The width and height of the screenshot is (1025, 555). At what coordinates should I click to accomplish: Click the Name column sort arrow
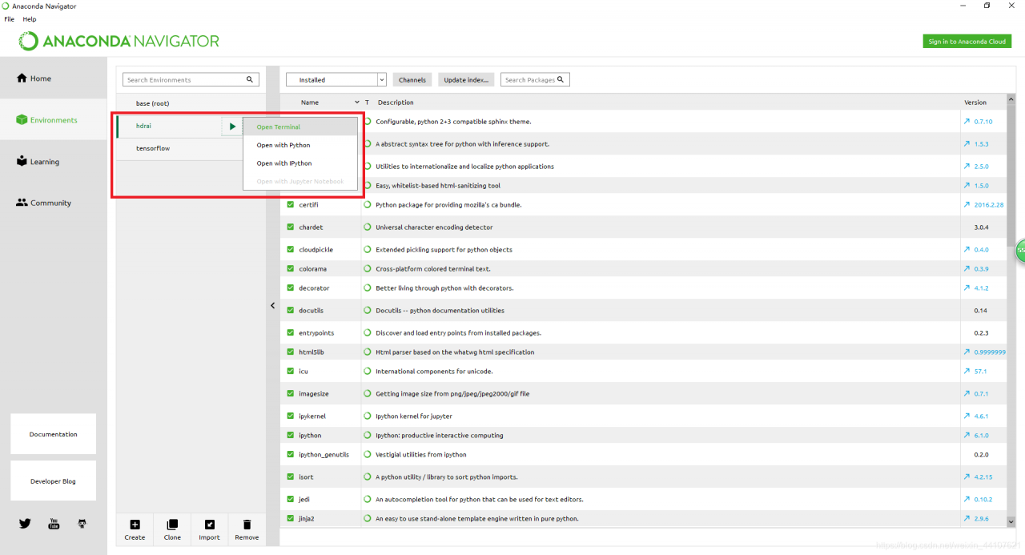coord(357,103)
